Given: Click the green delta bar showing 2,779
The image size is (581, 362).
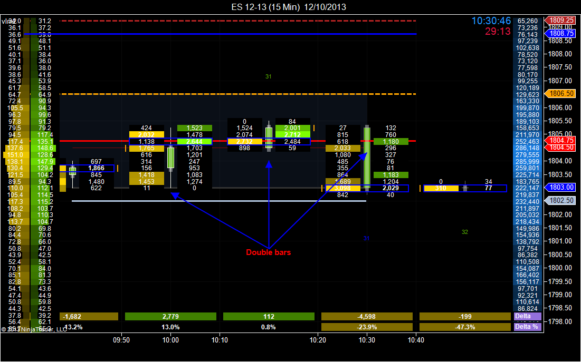Looking at the screenshot, I should tap(170, 317).
